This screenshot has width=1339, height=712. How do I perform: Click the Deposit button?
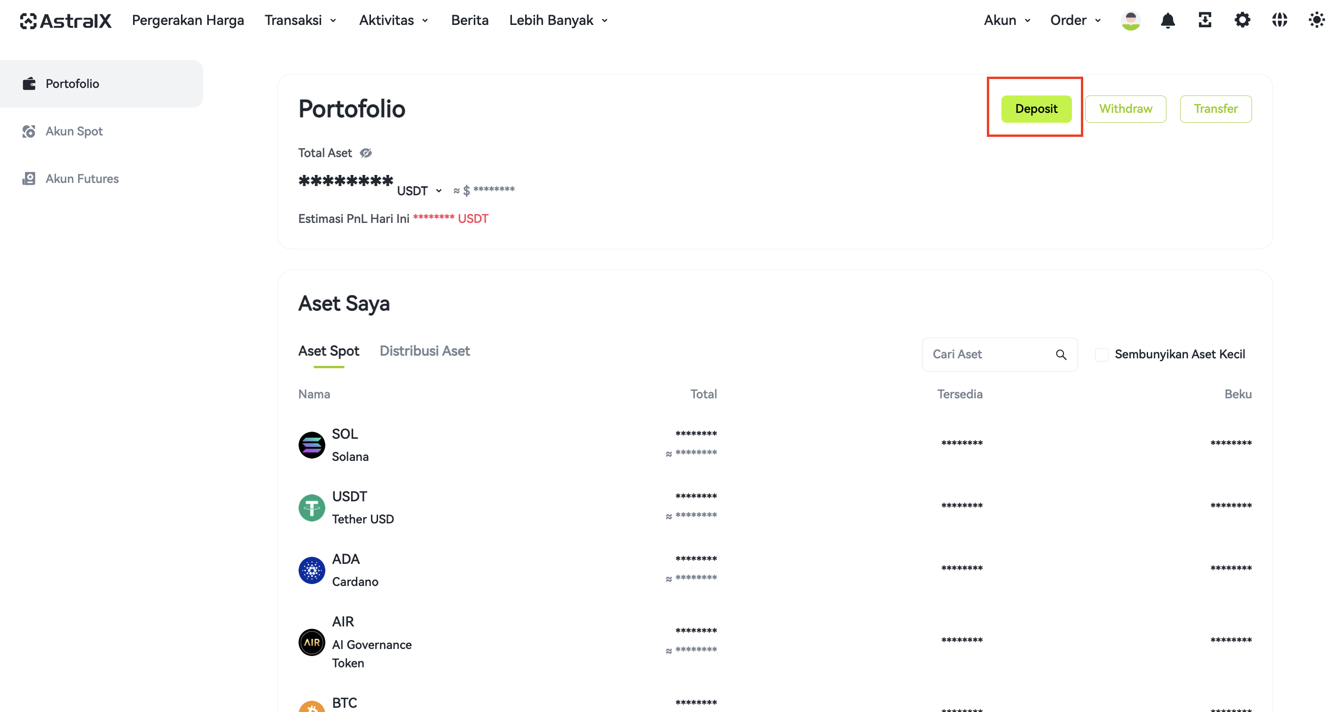pos(1036,109)
